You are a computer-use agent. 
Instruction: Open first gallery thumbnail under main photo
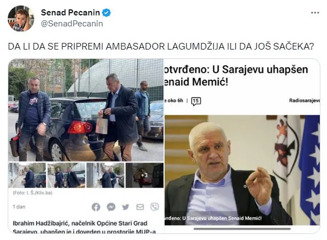tap(27, 175)
